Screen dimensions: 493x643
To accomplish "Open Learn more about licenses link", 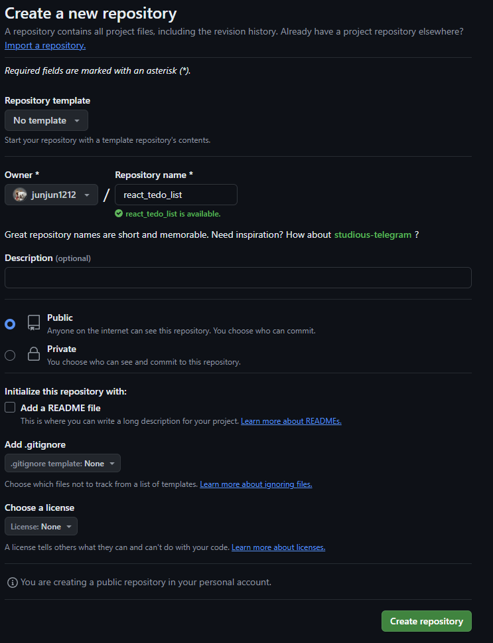I will pyautogui.click(x=279, y=547).
